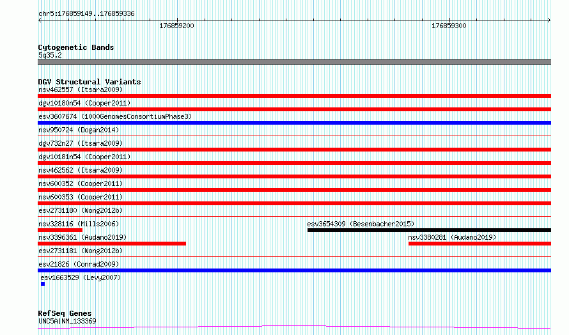Viewport: 569px width, 335px height.
Task: Click the red nsv3380281 variant bar
Action: [x=479, y=244]
